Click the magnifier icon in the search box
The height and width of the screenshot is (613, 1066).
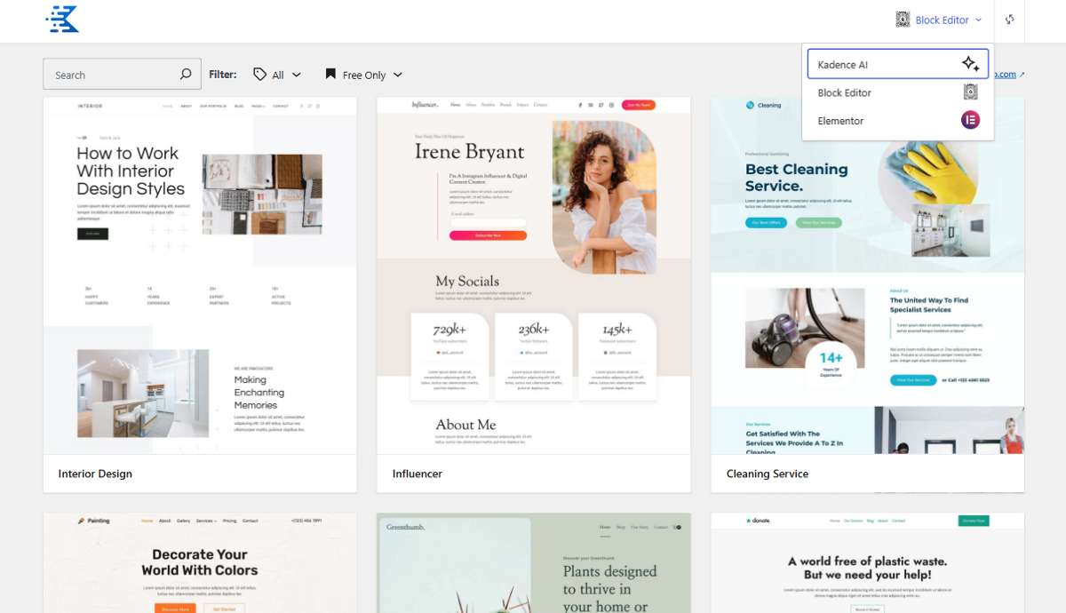(186, 75)
